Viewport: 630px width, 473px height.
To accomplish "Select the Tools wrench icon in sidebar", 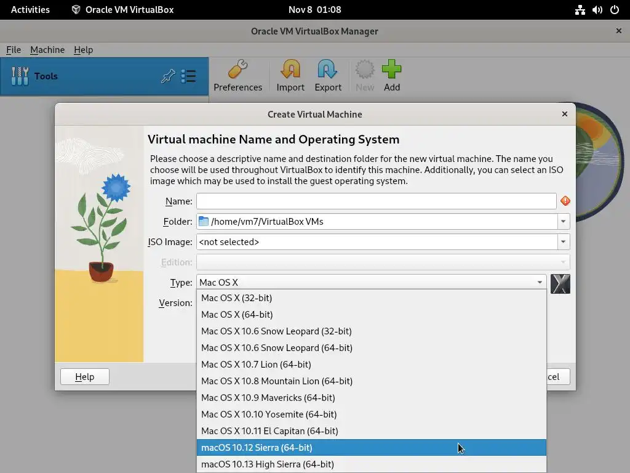I will tap(20, 76).
